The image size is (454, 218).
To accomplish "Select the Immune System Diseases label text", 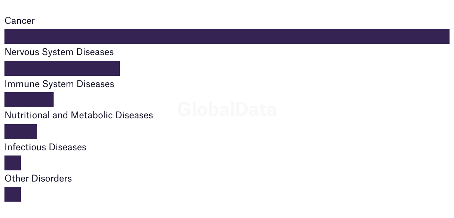I will (60, 84).
